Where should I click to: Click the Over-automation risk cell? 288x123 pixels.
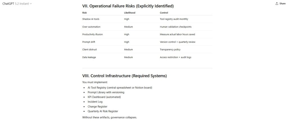(91, 27)
